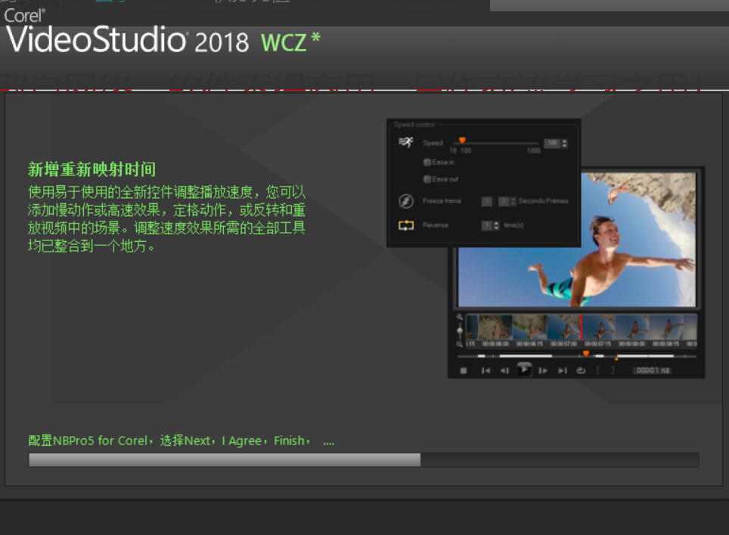Enable the Ease out checkbox
This screenshot has height=535, width=729.
pos(427,179)
